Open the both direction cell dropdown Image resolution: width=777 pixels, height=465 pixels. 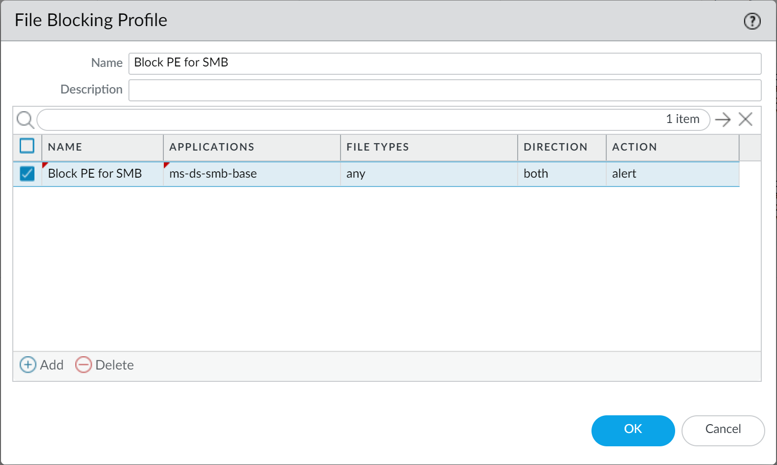tap(561, 174)
